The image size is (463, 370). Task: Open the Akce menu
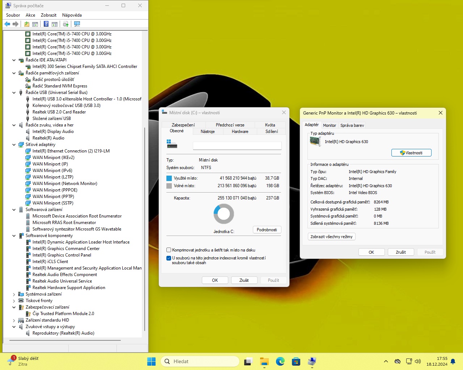(30, 15)
